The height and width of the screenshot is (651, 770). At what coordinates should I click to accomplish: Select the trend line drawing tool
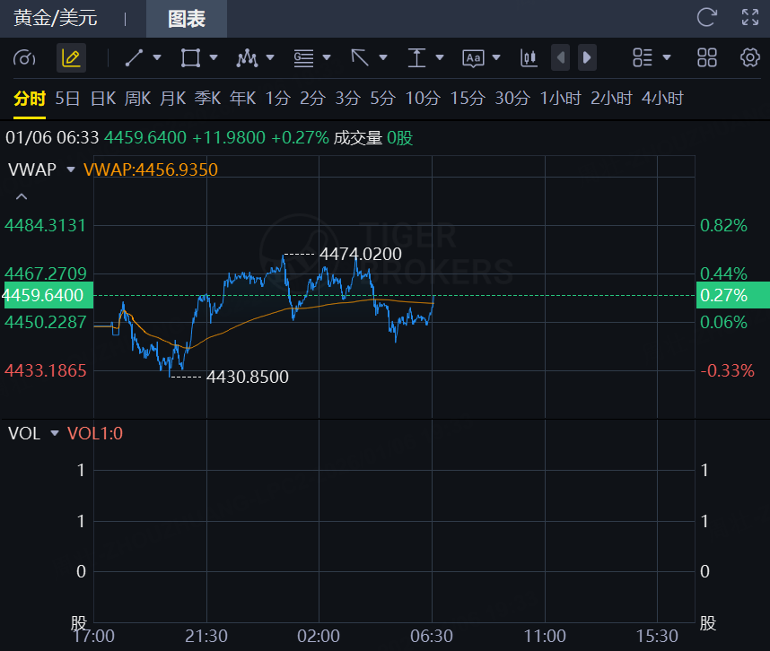pyautogui.click(x=134, y=58)
